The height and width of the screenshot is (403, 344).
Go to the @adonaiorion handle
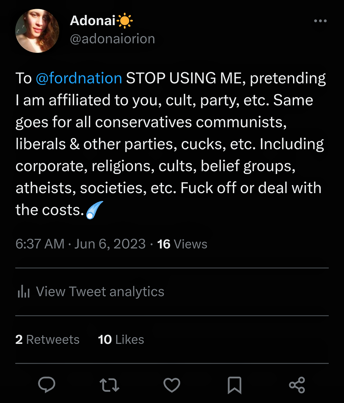click(112, 39)
